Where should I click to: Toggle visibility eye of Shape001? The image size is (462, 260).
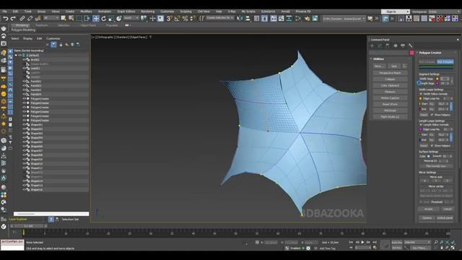pos(24,125)
